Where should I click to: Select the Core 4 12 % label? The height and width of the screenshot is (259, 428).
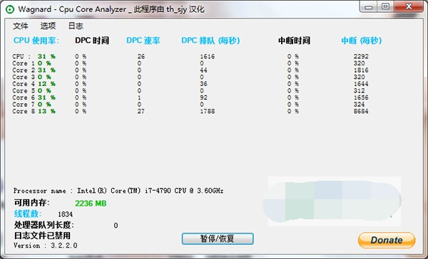tap(34, 84)
